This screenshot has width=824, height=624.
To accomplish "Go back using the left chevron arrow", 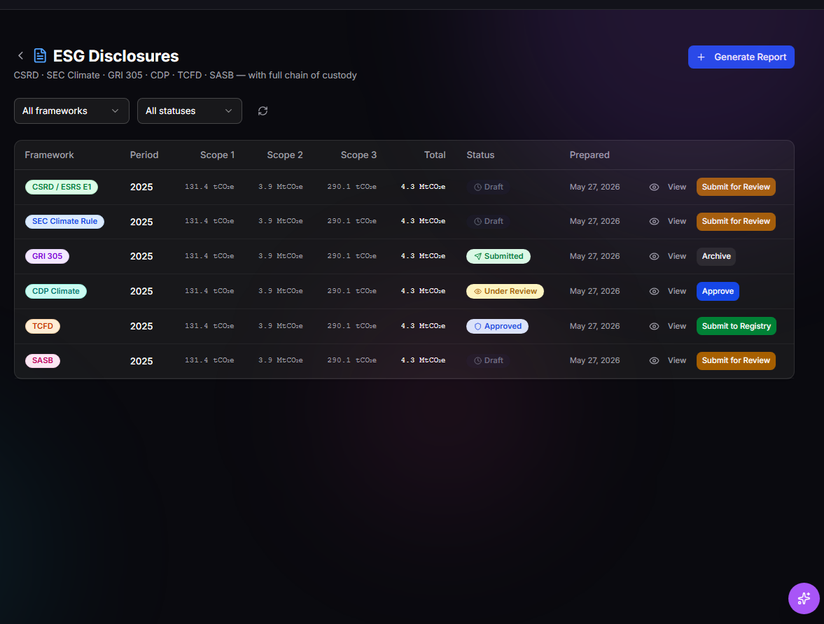I will [x=20, y=56].
